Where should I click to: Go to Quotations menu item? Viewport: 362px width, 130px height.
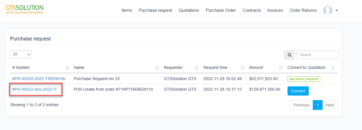[189, 10]
